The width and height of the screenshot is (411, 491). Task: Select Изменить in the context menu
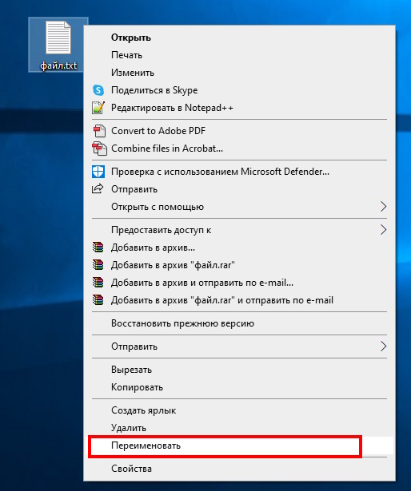click(239, 73)
